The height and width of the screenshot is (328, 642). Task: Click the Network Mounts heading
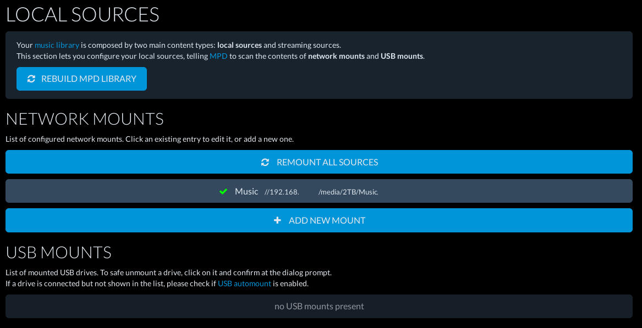pyautogui.click(x=85, y=119)
